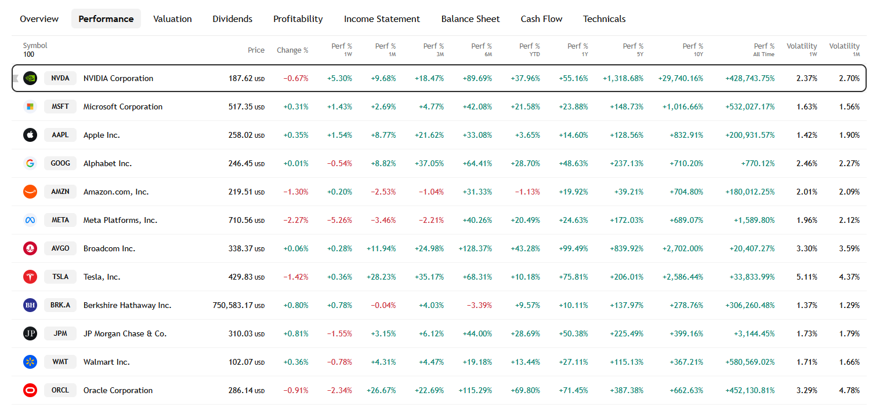
Task: Click the Microsoft logo icon
Action: click(x=30, y=106)
